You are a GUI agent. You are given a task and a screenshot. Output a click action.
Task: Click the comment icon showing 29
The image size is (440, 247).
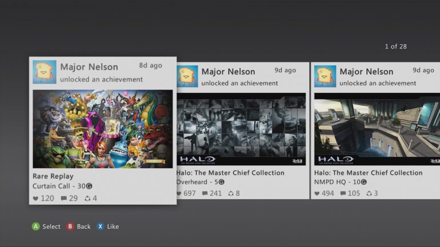pyautogui.click(x=63, y=199)
